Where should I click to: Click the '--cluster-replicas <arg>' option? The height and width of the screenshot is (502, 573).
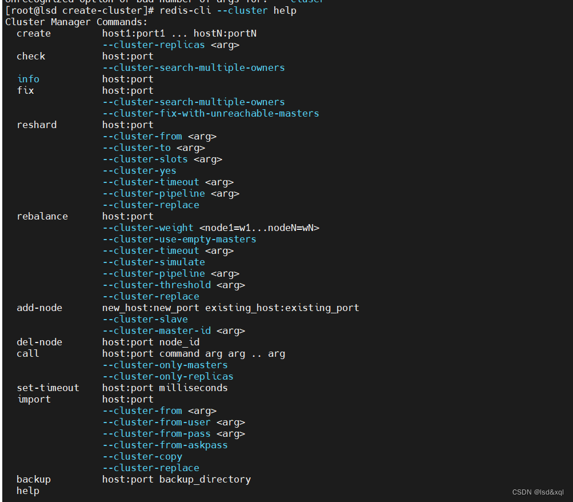[171, 45]
